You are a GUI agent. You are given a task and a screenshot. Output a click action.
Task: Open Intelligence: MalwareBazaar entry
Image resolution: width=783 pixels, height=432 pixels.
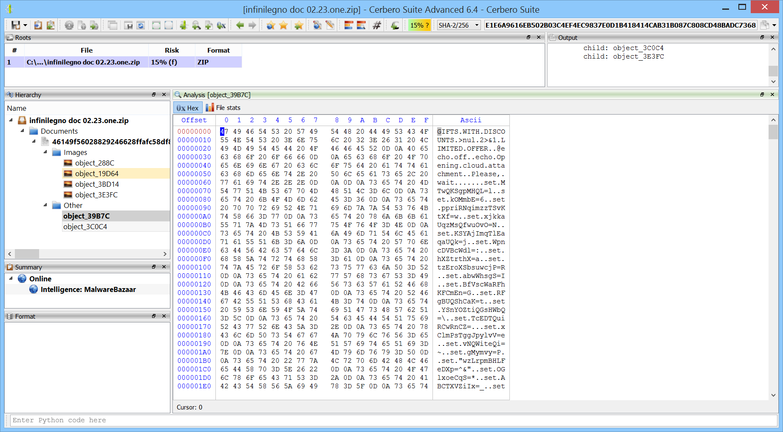click(88, 289)
